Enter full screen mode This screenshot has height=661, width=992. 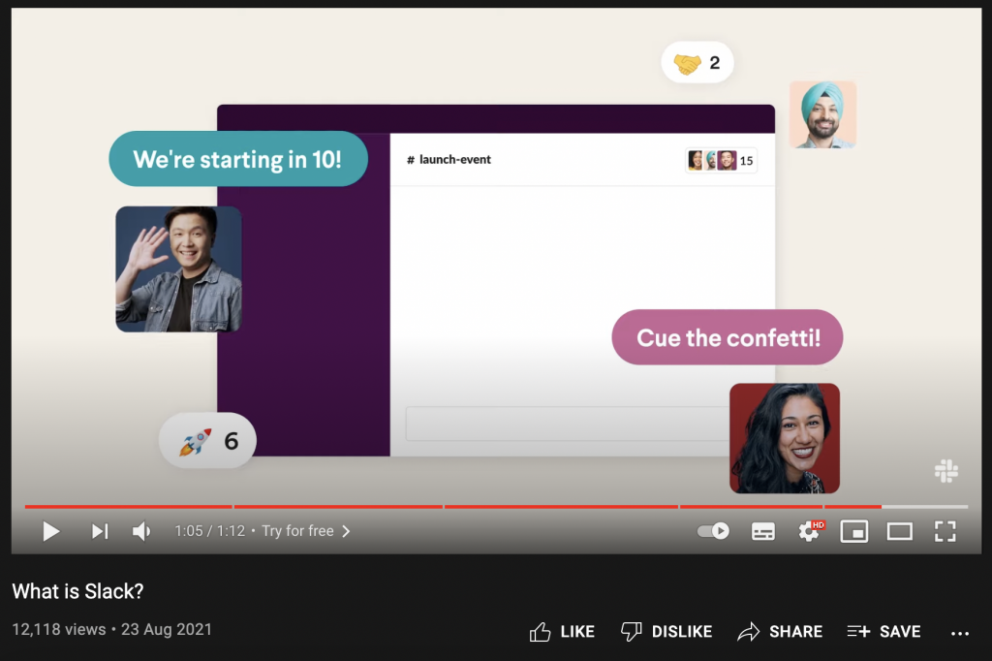(945, 531)
